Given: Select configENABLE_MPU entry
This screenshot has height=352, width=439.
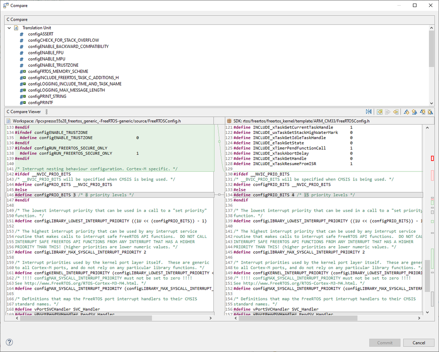Looking at the screenshot, I should (x=47, y=59).
